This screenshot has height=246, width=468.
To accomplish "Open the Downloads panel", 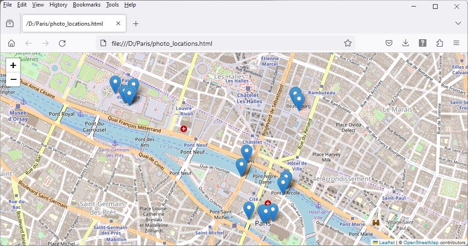I will (x=406, y=43).
